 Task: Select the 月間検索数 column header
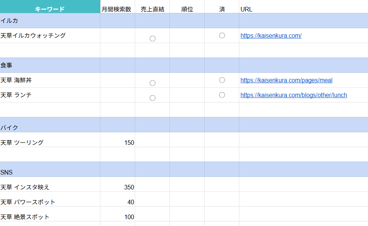[117, 9]
